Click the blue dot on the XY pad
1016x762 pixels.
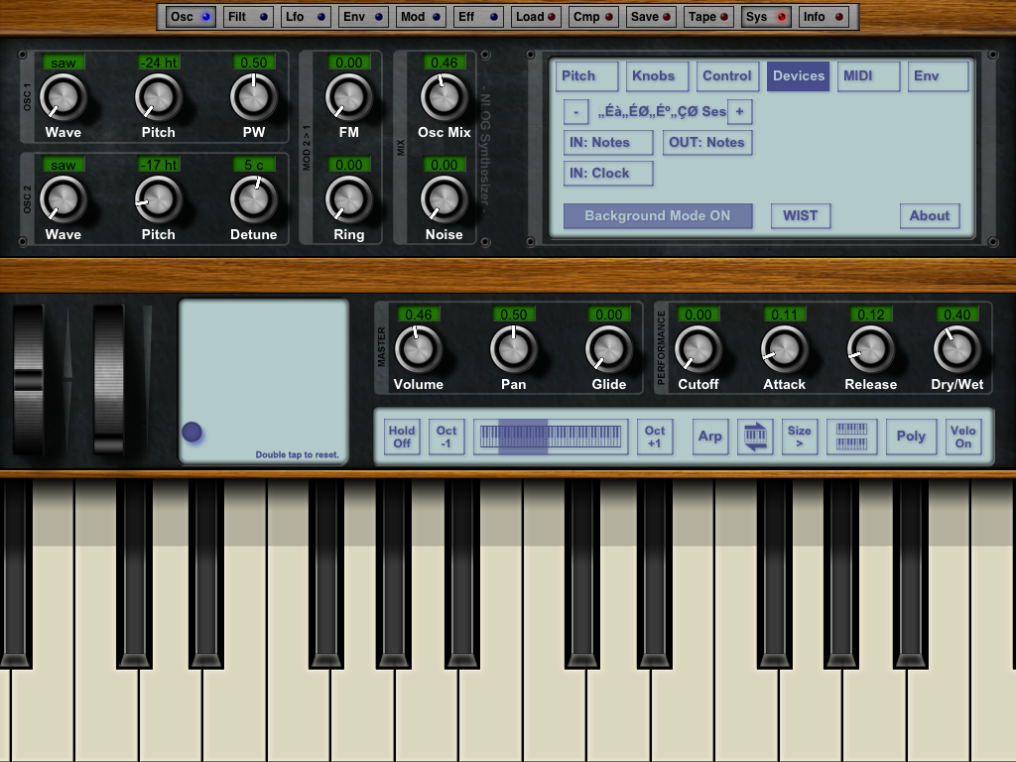coord(191,432)
